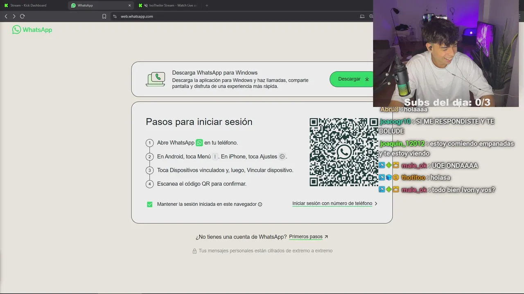Click muted audio icon on IvoTheiler Stream tab

(146, 5)
